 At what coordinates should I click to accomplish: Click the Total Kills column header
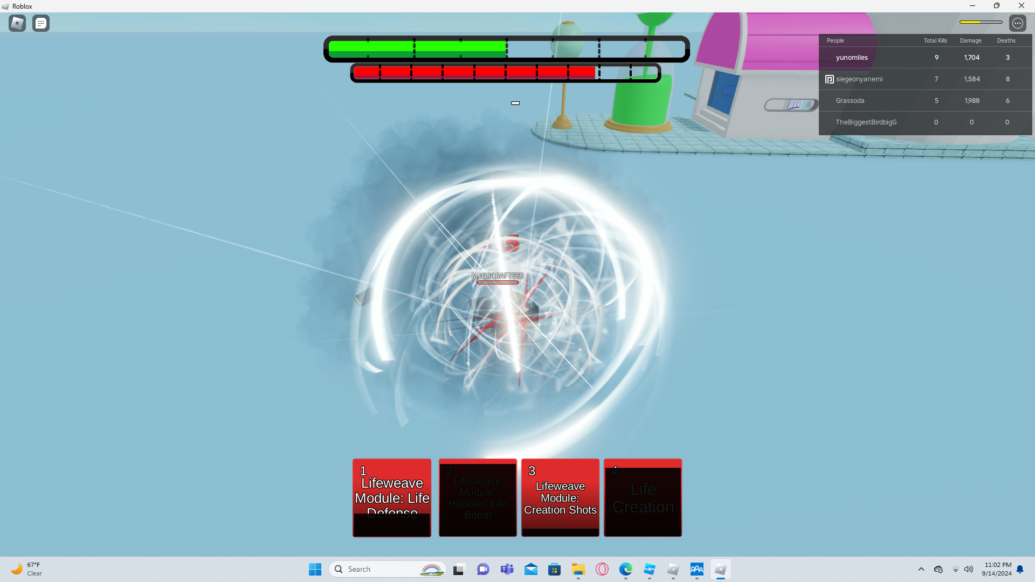click(x=935, y=40)
